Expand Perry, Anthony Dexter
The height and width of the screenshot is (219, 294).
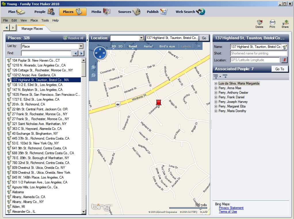(216, 93)
